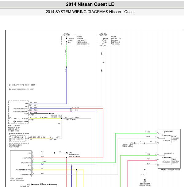184x187 pixels.
Task: Click vertical 'LT GRN' label under fusible link
Action: [65, 52]
